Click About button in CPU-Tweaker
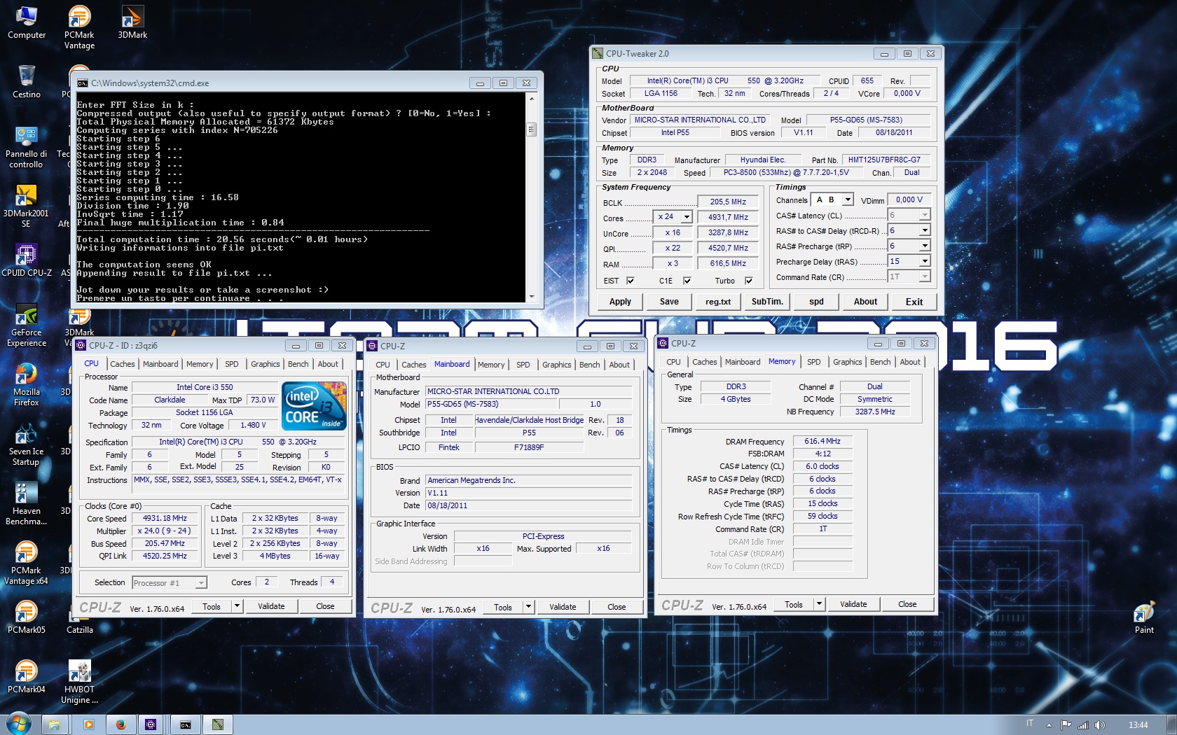The width and height of the screenshot is (1177, 735). point(865,302)
